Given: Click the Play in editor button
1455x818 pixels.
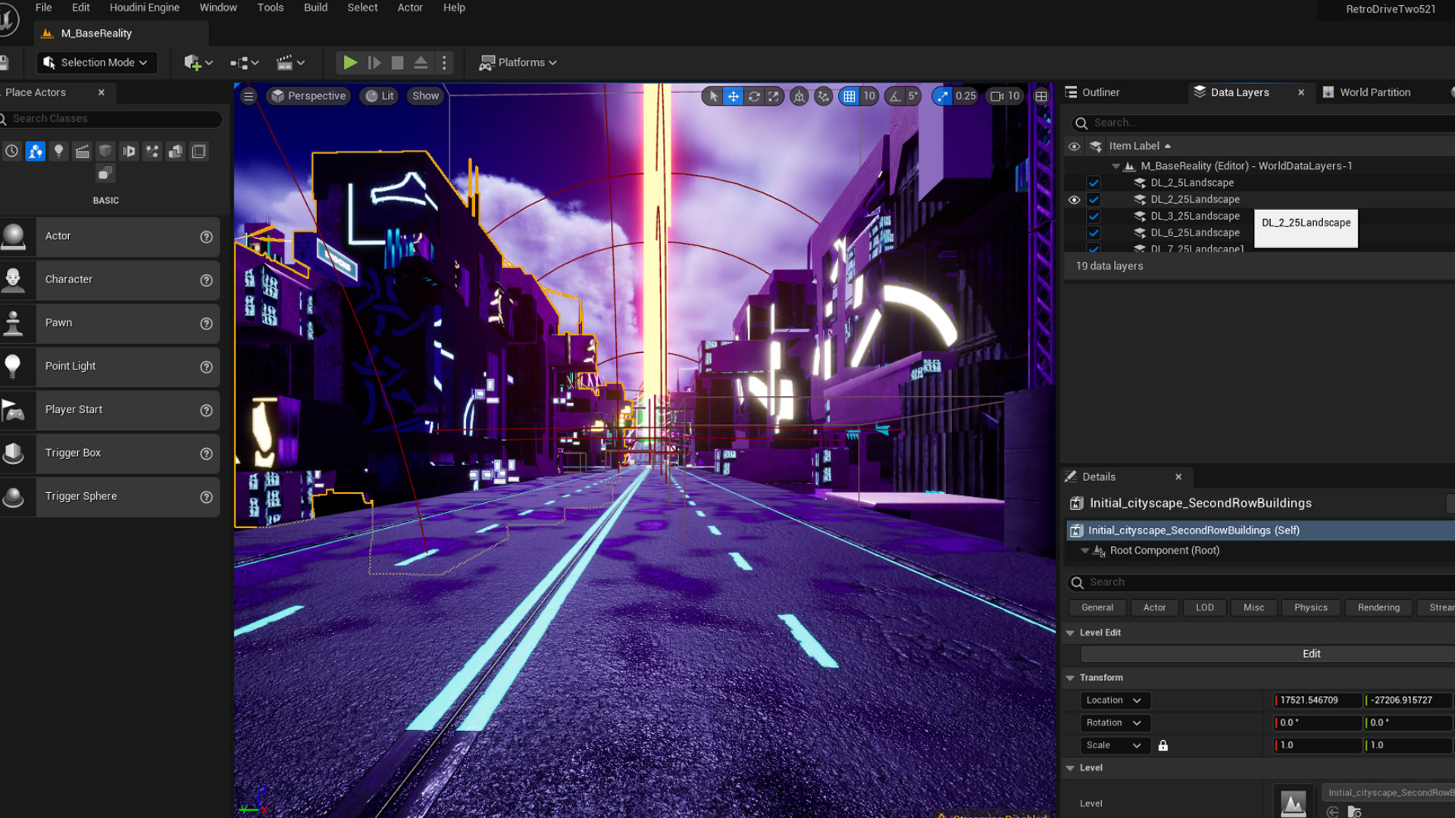Looking at the screenshot, I should tap(349, 63).
